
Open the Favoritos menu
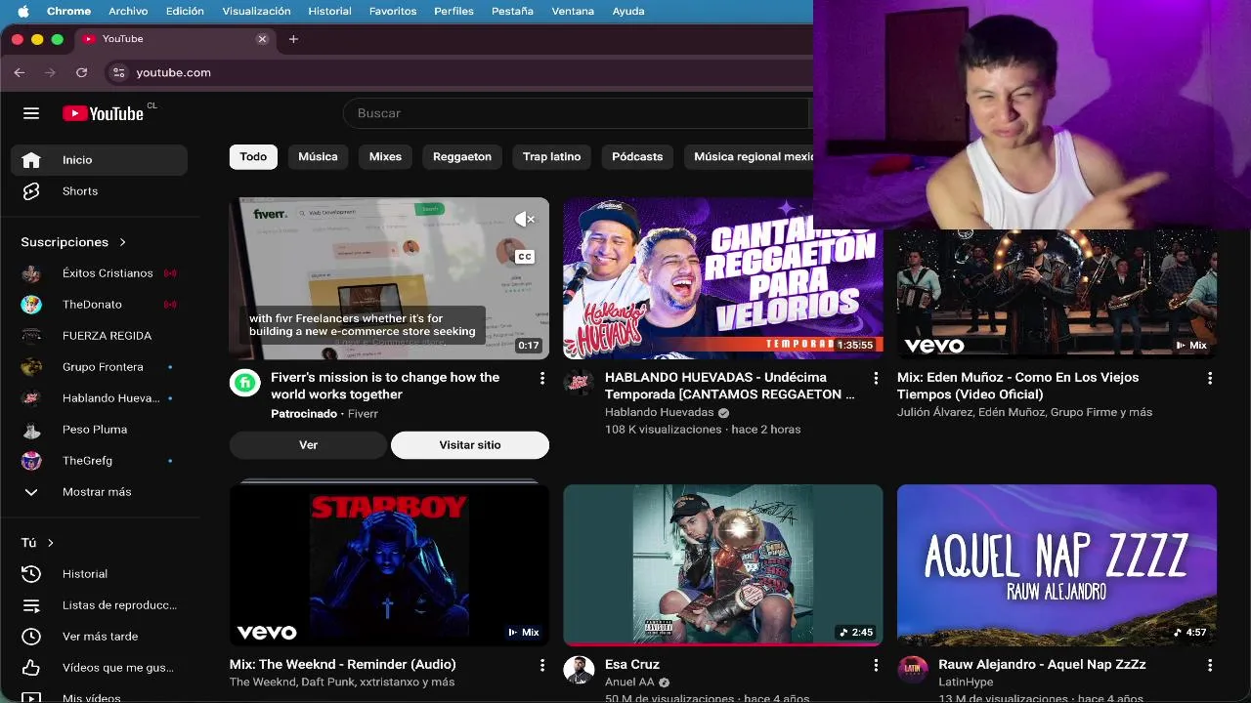[393, 11]
